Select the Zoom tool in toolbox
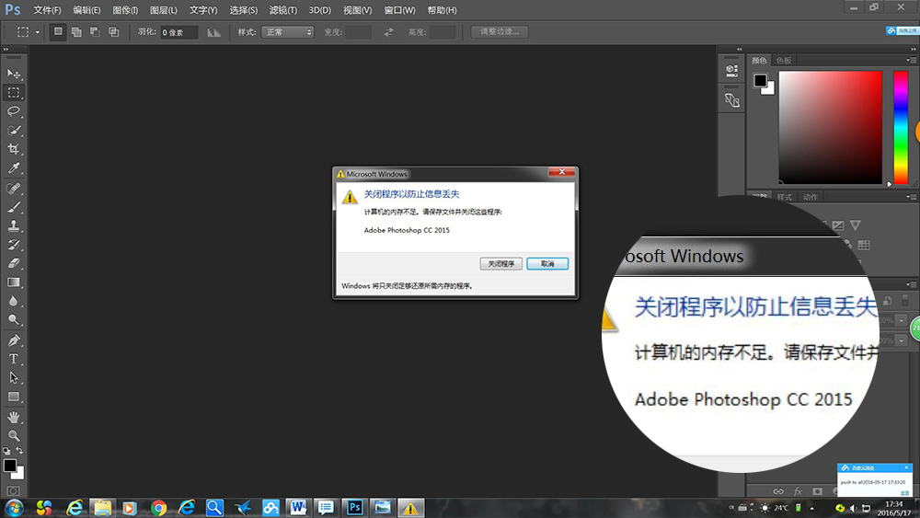Viewport: 920px width, 518px height. [14, 436]
